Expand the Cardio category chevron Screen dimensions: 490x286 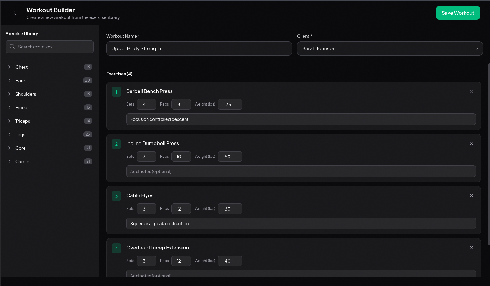click(x=9, y=161)
